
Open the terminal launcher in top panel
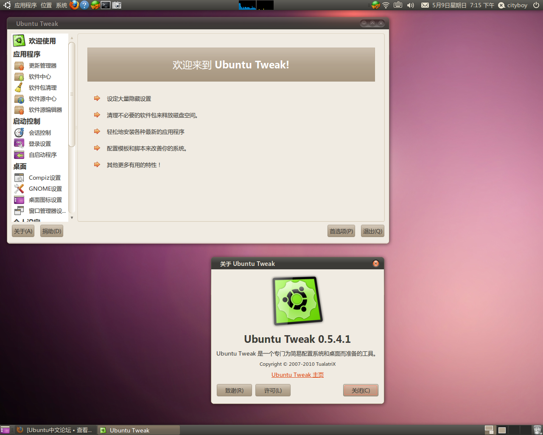(x=106, y=5)
